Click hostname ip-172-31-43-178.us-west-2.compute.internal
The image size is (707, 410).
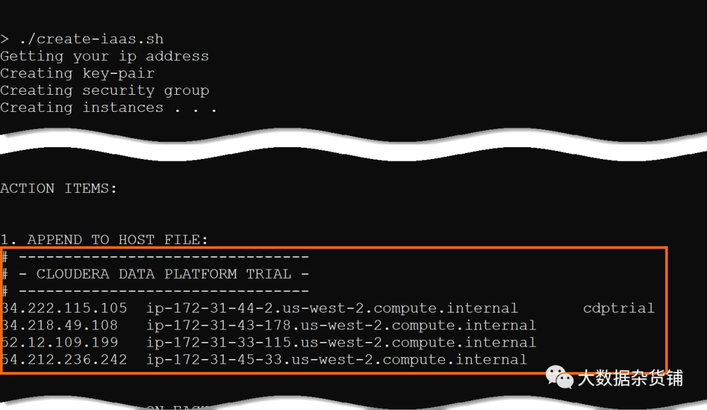click(341, 326)
